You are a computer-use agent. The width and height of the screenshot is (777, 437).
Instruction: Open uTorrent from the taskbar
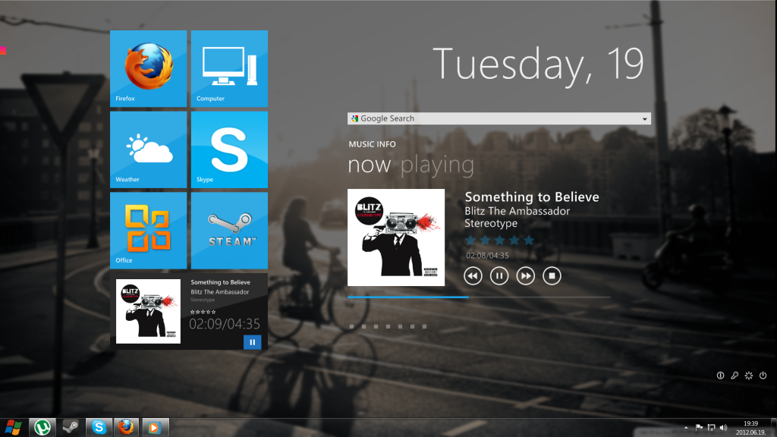pos(42,427)
